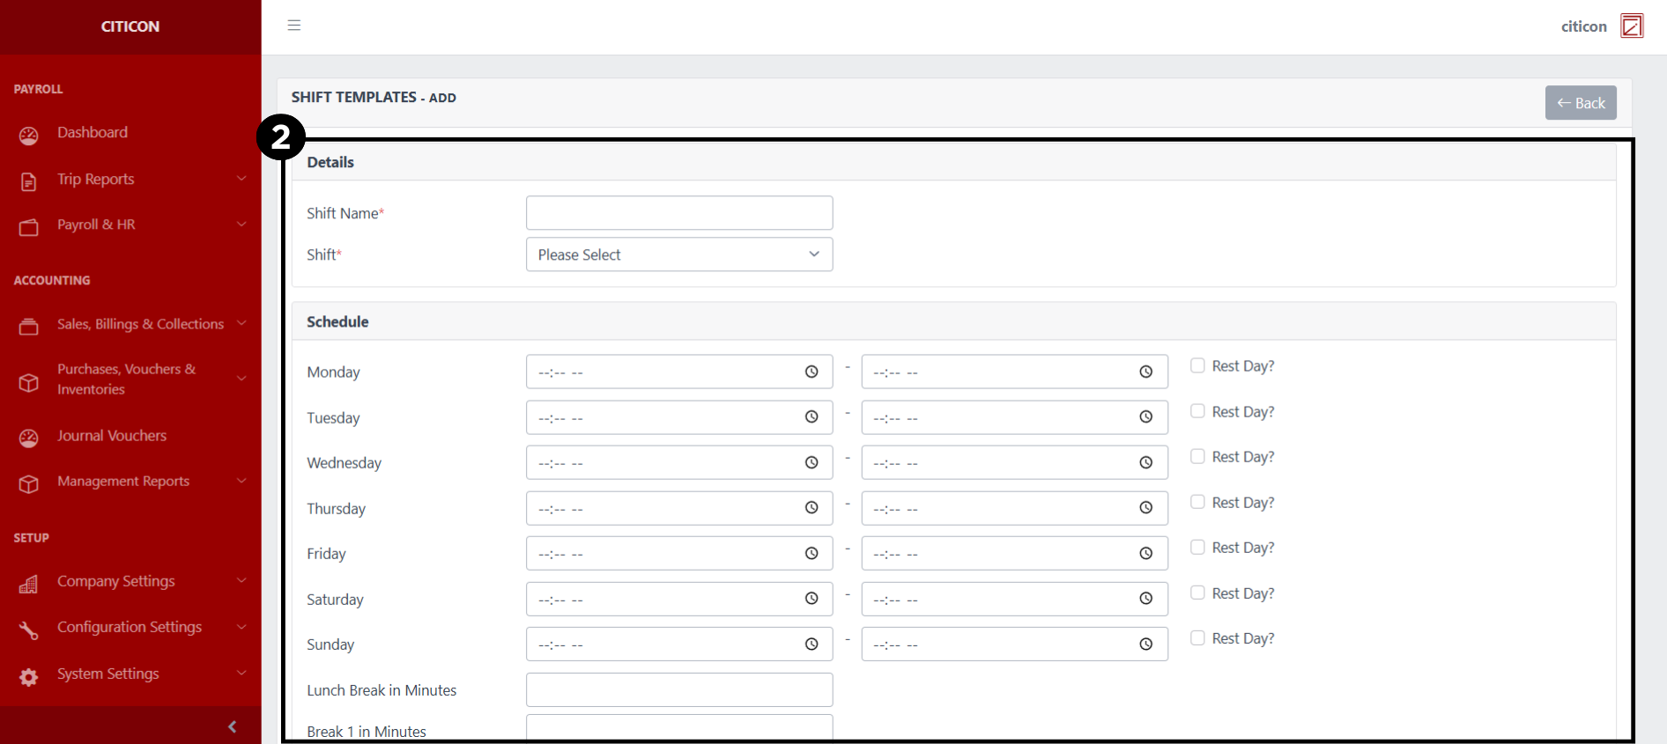Click the Payroll & HR folder icon
Image resolution: width=1667 pixels, height=744 pixels.
[29, 227]
